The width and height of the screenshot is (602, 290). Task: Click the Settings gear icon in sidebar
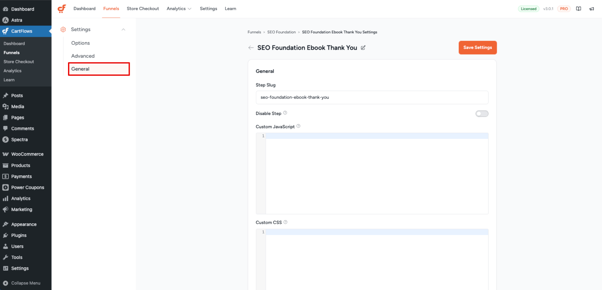coord(63,29)
